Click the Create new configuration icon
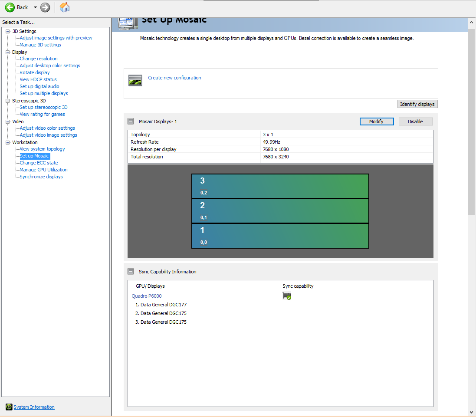Viewport: 476px width, 417px height. 135,80
